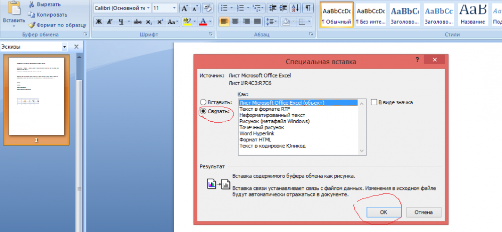Click the superscript icon
Screen dimensions: 502x232
click(x=160, y=22)
